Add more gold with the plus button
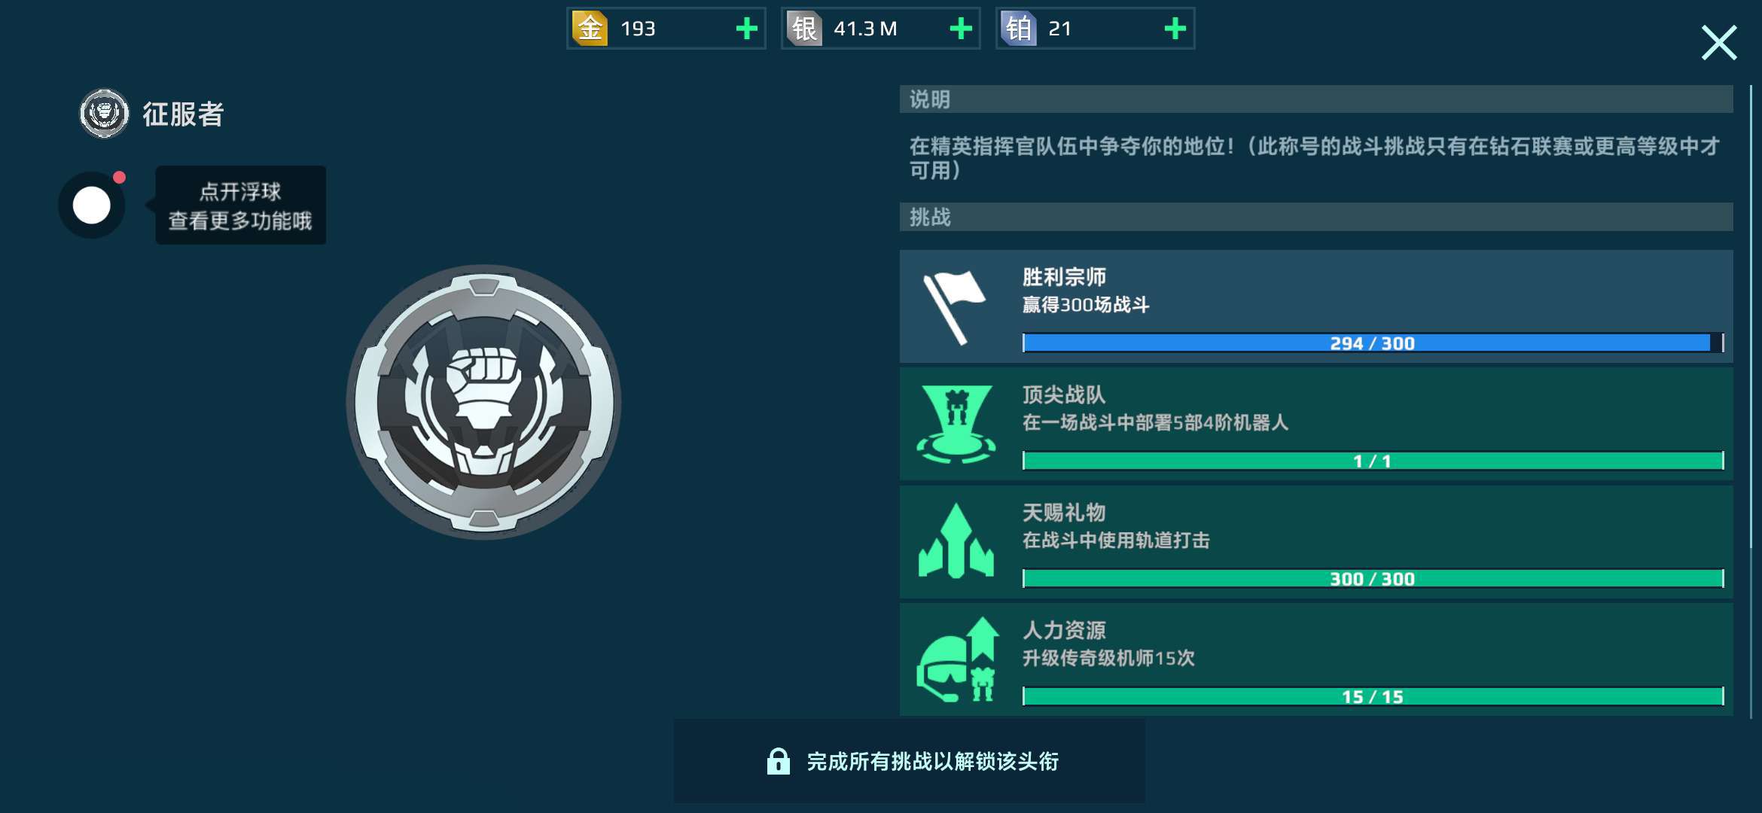The image size is (1762, 813). [x=746, y=29]
